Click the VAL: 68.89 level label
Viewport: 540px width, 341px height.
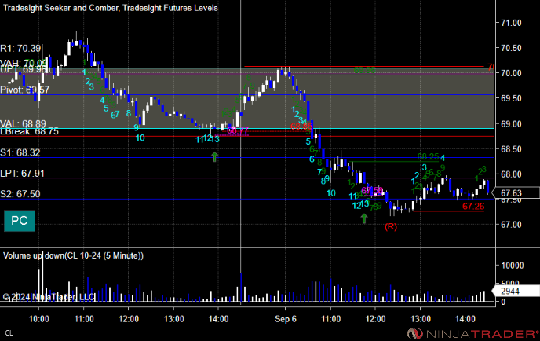coord(23,123)
